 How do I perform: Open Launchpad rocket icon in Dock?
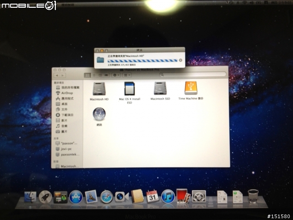pos(45,197)
